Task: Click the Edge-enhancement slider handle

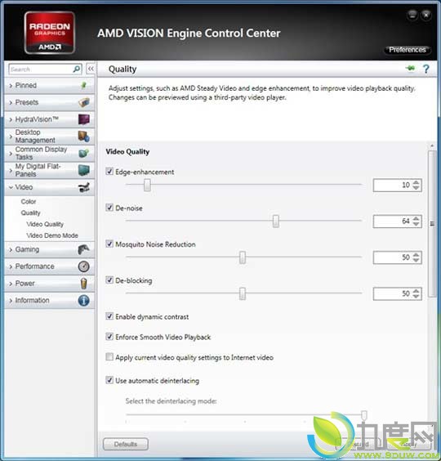Action: pos(147,185)
